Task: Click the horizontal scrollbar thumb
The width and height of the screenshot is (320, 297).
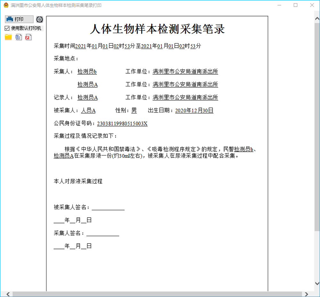Action: (x=157, y=294)
